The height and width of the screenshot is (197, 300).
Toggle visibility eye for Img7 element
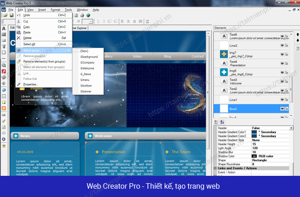[282, 54]
